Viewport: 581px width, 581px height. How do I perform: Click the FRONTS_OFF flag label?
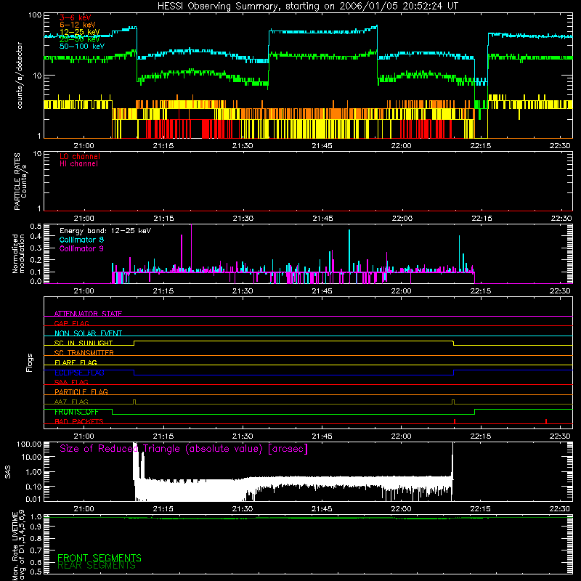pos(76,412)
